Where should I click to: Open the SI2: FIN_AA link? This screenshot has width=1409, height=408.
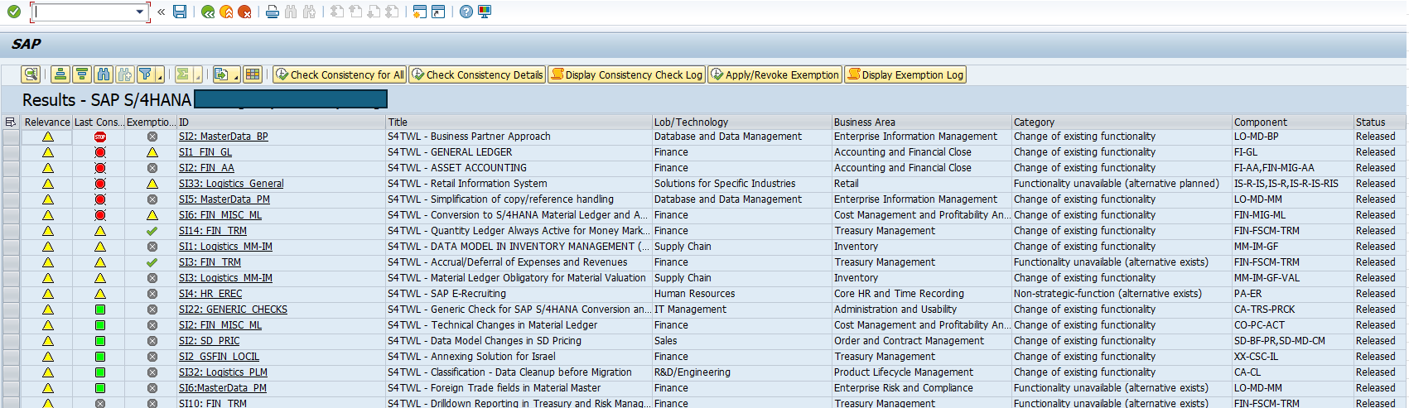point(206,168)
